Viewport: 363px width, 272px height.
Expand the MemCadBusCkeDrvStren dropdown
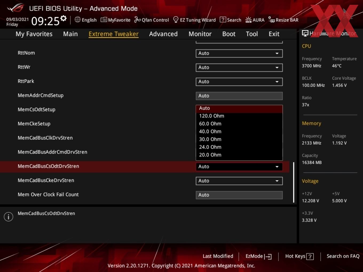tap(239, 181)
